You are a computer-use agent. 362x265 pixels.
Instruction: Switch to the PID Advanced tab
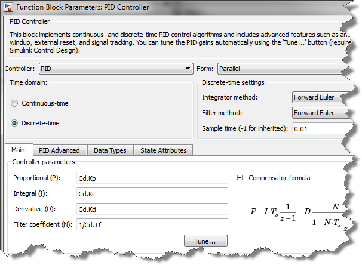59,150
